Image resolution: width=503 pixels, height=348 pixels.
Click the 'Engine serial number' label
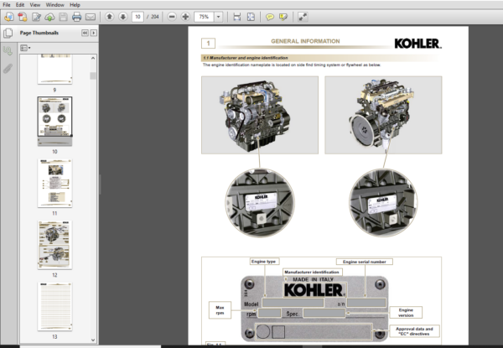pyautogui.click(x=365, y=262)
